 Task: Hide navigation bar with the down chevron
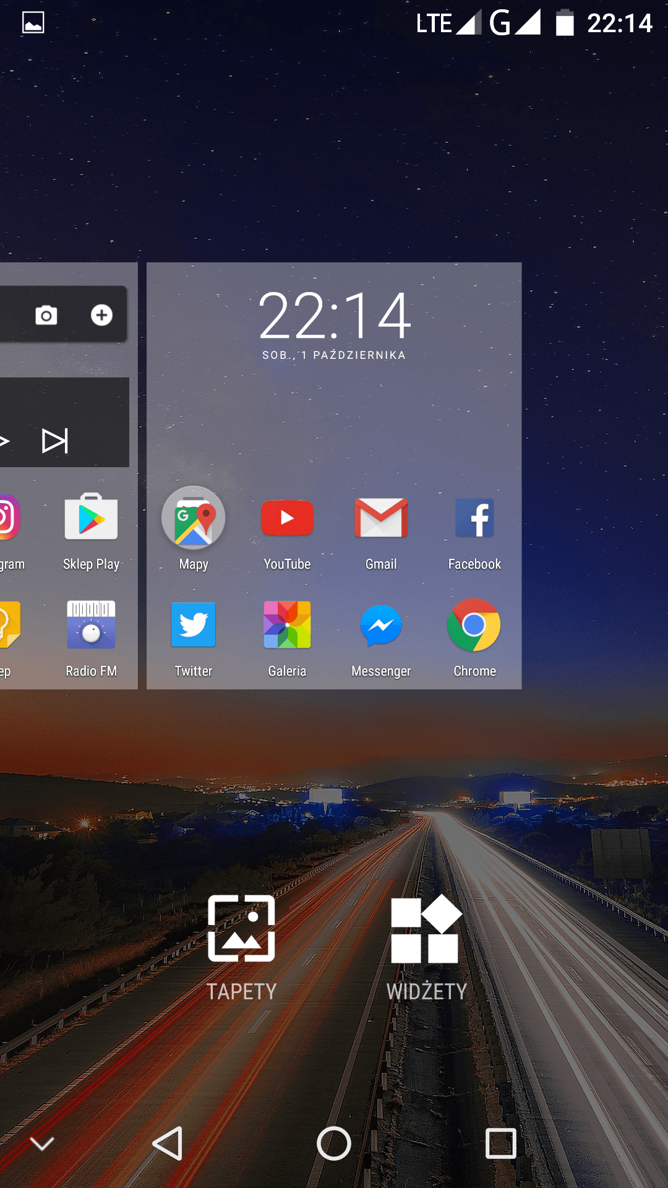tap(42, 1144)
